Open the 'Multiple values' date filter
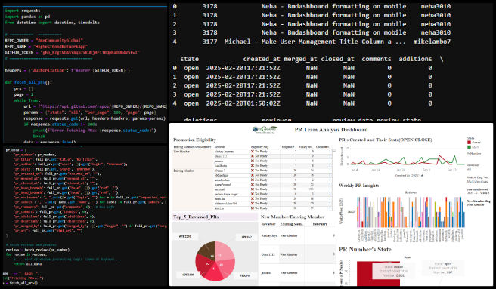Viewport: 496px width, 289px height. coord(477,182)
